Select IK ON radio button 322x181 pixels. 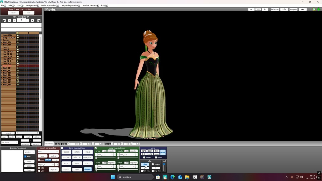[x=39, y=168]
